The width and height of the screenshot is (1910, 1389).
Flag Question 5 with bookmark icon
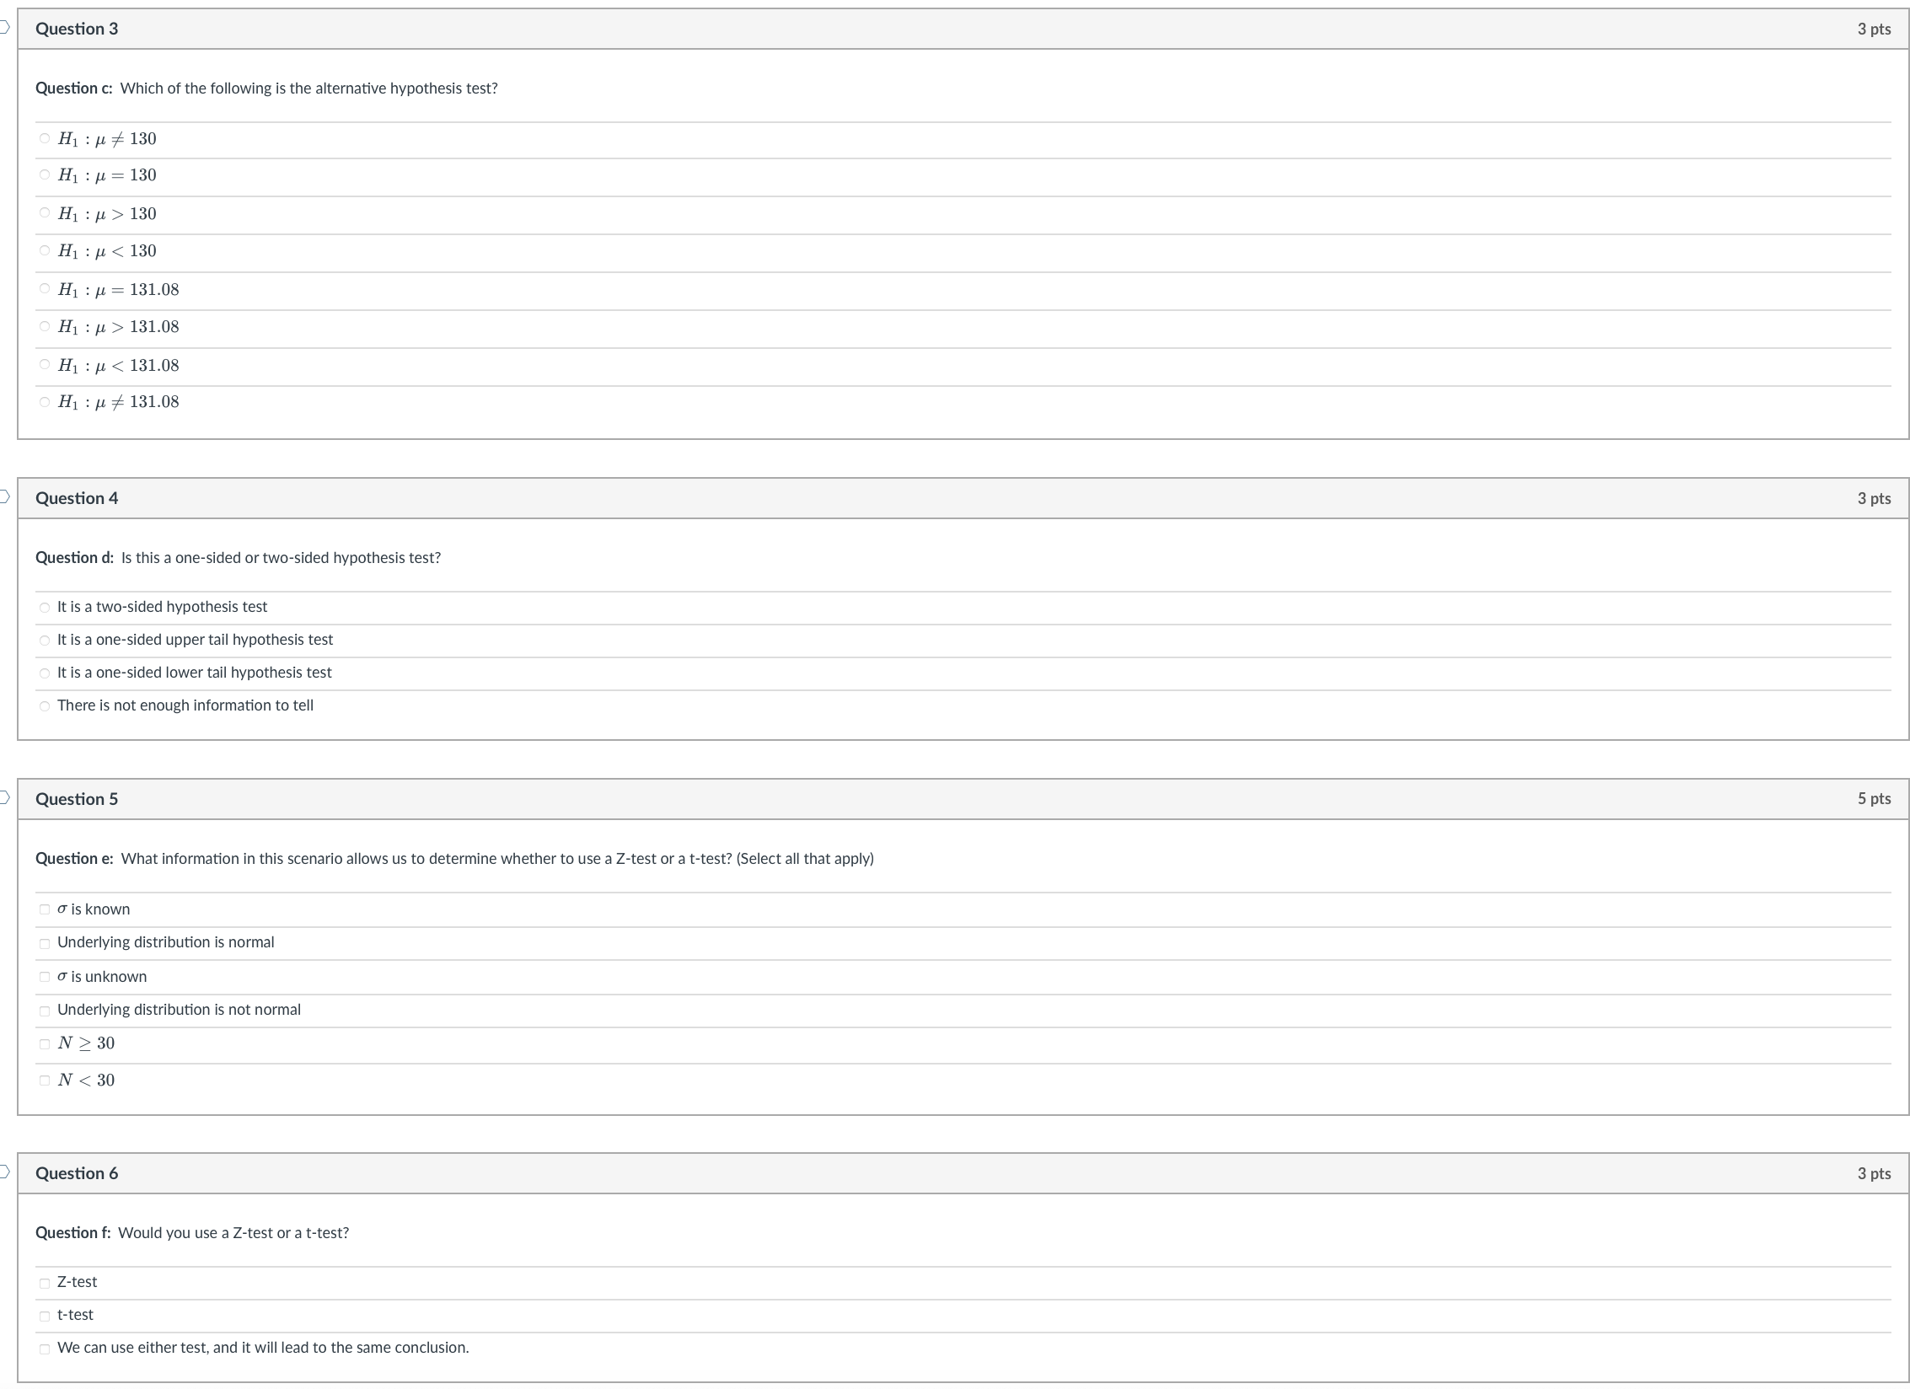3,797
